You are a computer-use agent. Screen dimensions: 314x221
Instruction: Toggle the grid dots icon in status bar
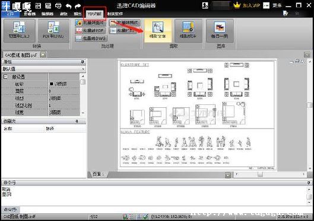pos(131,217)
